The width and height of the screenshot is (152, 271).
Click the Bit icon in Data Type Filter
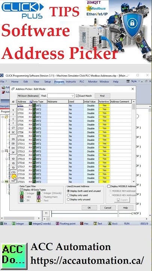pyautogui.click(x=21, y=201)
